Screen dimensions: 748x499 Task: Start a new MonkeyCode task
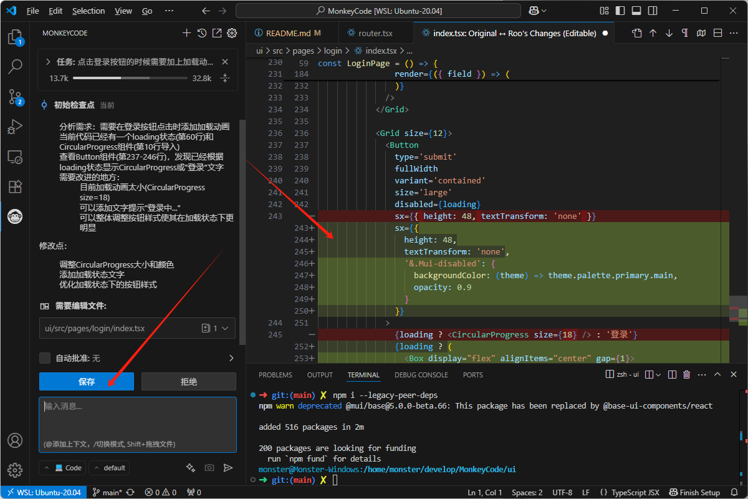click(186, 33)
